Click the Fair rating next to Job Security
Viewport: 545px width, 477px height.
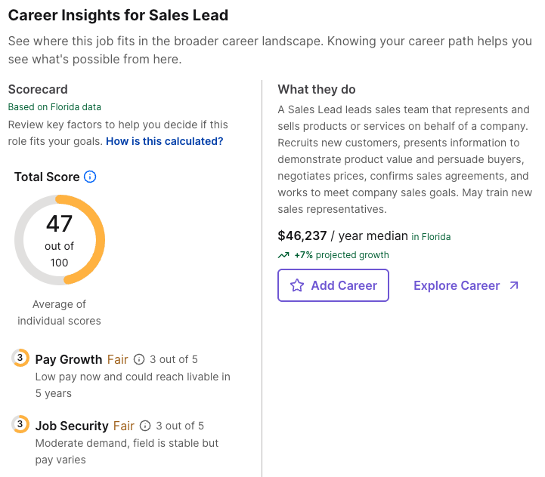point(124,426)
